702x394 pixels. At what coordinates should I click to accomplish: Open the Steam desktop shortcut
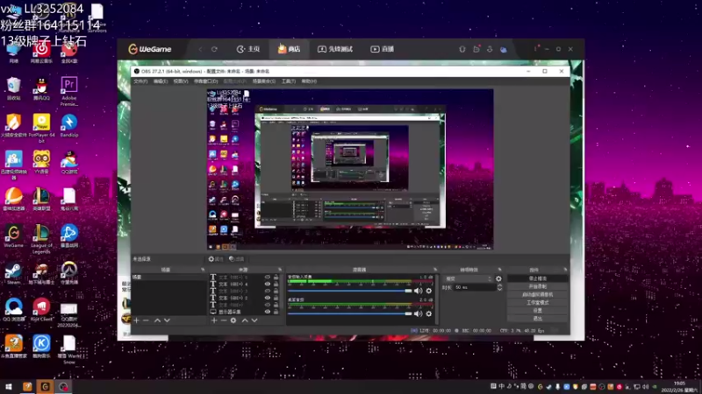pyautogui.click(x=14, y=273)
